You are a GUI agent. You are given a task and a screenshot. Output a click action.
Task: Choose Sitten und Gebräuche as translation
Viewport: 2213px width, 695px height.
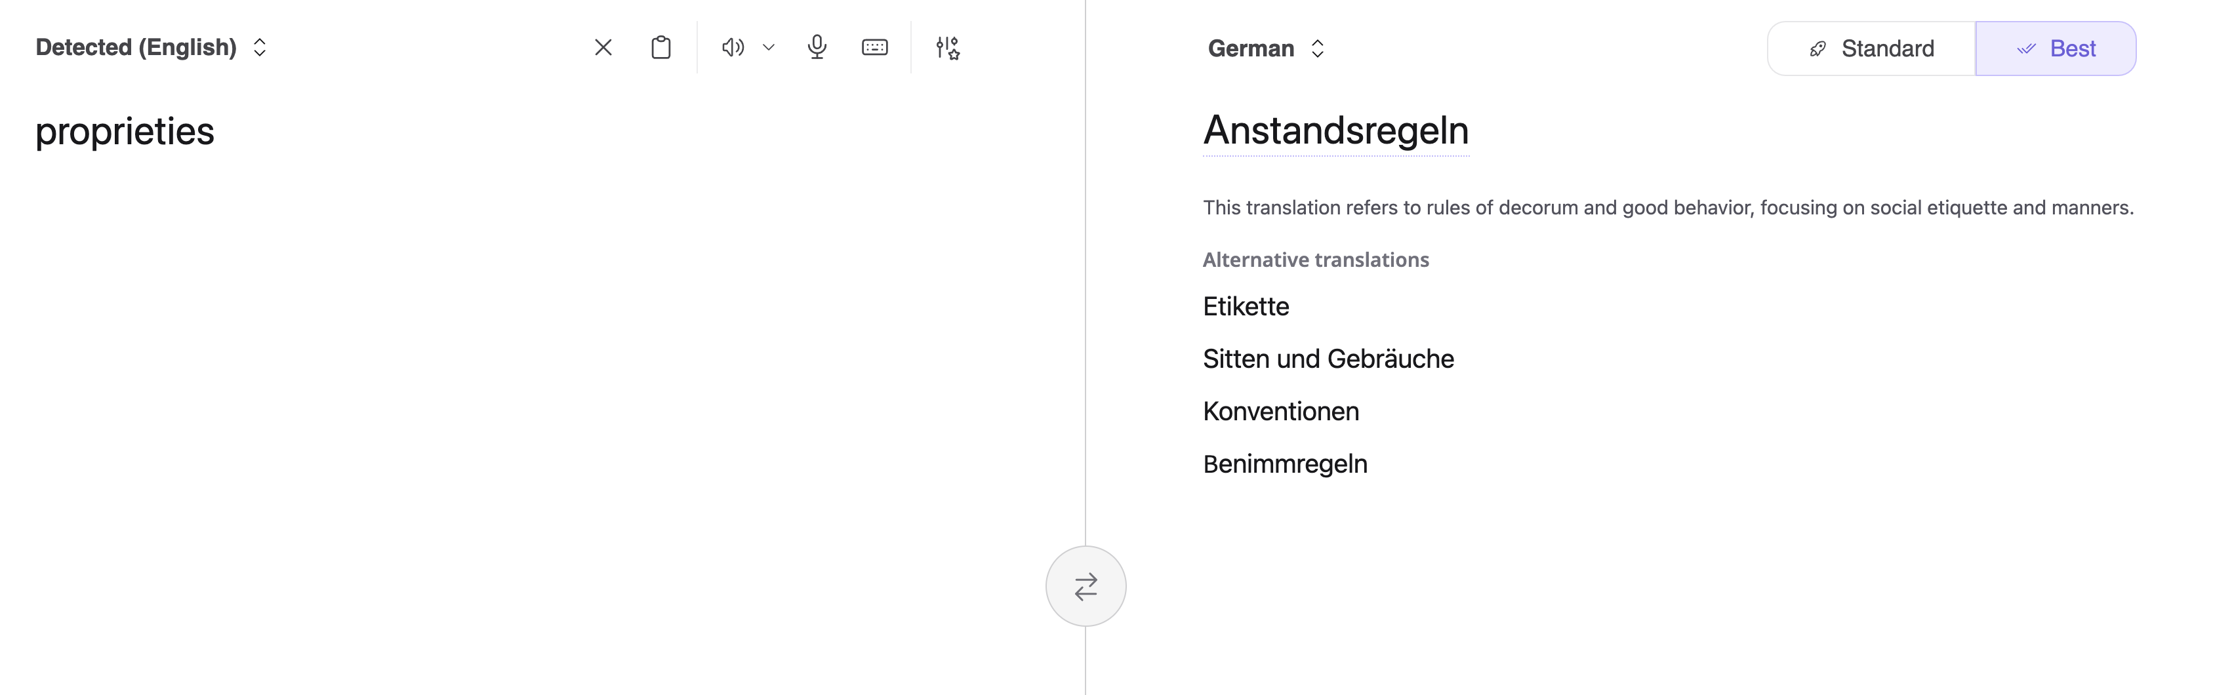1328,358
